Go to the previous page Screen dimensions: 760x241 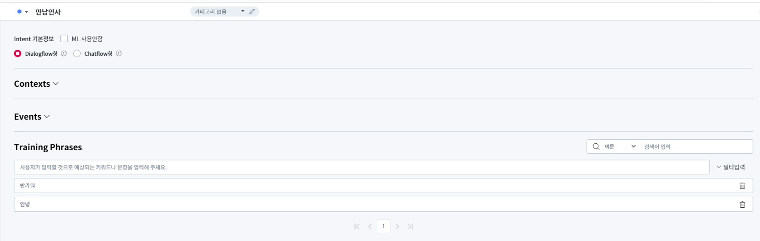[370, 227]
